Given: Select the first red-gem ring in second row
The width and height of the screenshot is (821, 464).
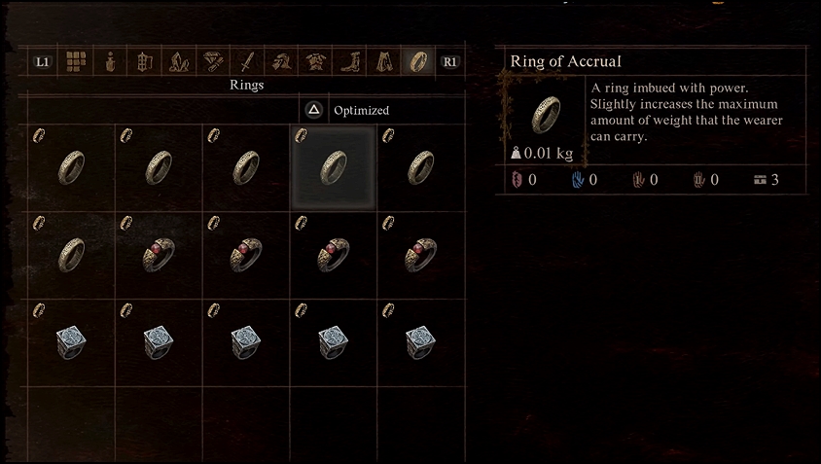Looking at the screenshot, I should point(159,255).
